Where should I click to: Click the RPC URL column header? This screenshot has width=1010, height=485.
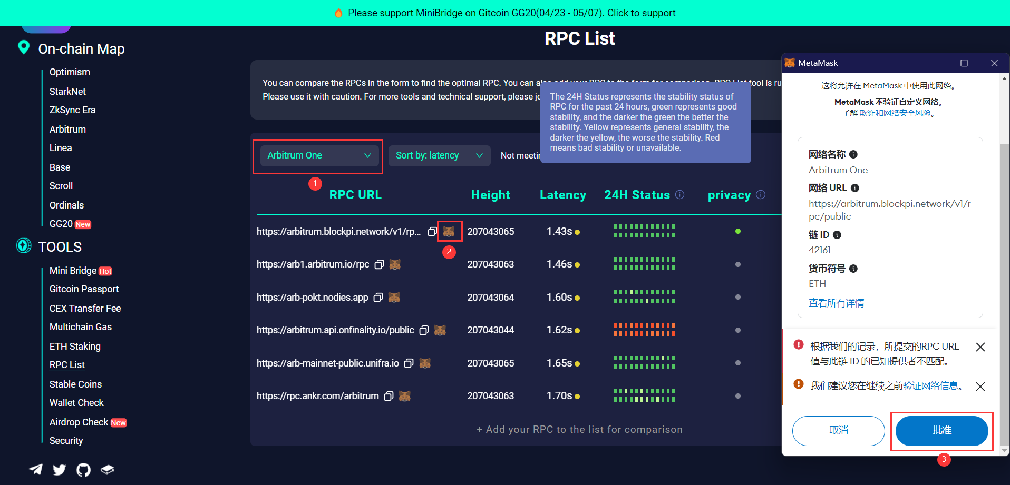click(x=355, y=195)
